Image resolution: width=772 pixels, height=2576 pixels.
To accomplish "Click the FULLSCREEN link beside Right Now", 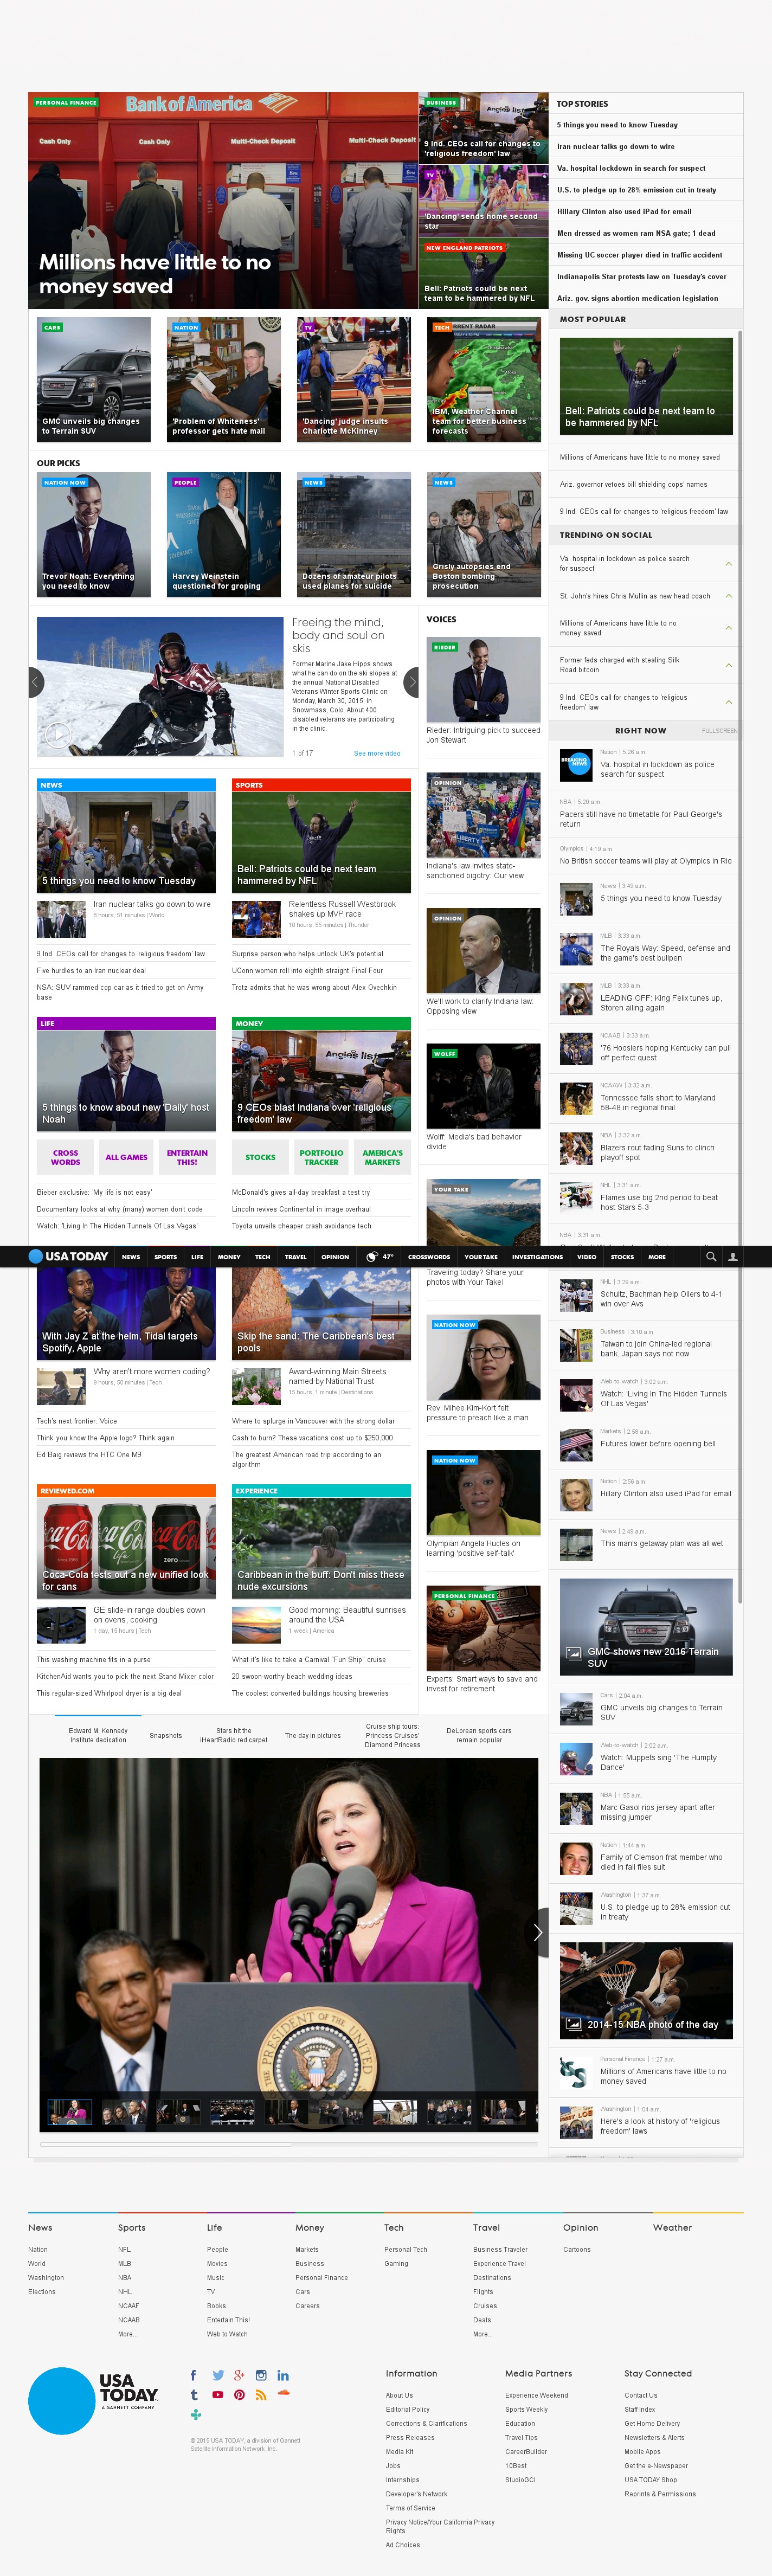I will [x=718, y=731].
